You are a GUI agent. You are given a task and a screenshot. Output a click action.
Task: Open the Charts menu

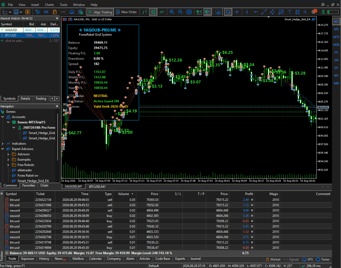coord(49,5)
